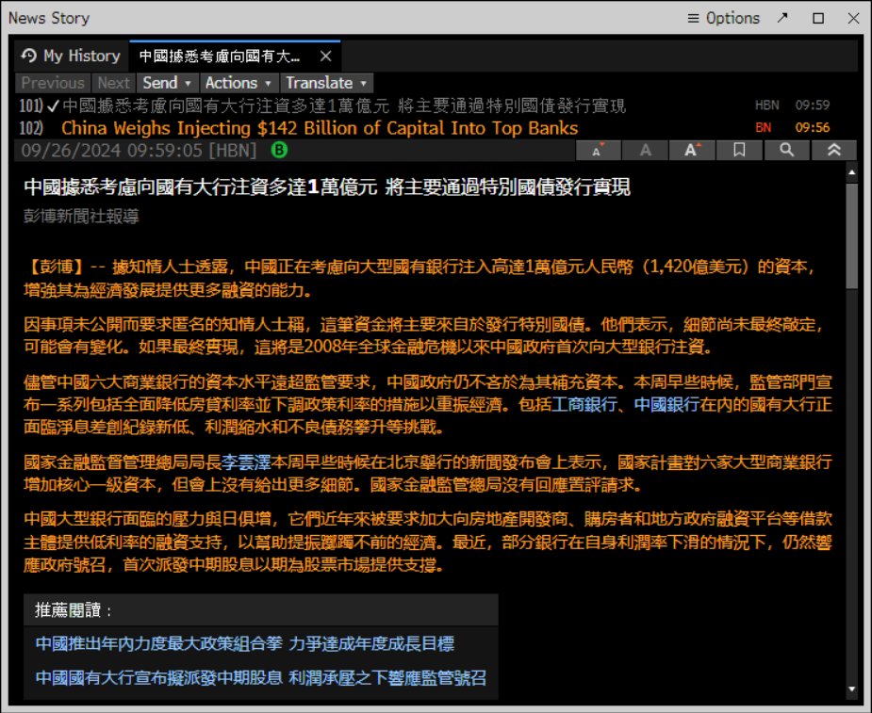Decrease the article font size
The image size is (872, 713).
coord(598,150)
